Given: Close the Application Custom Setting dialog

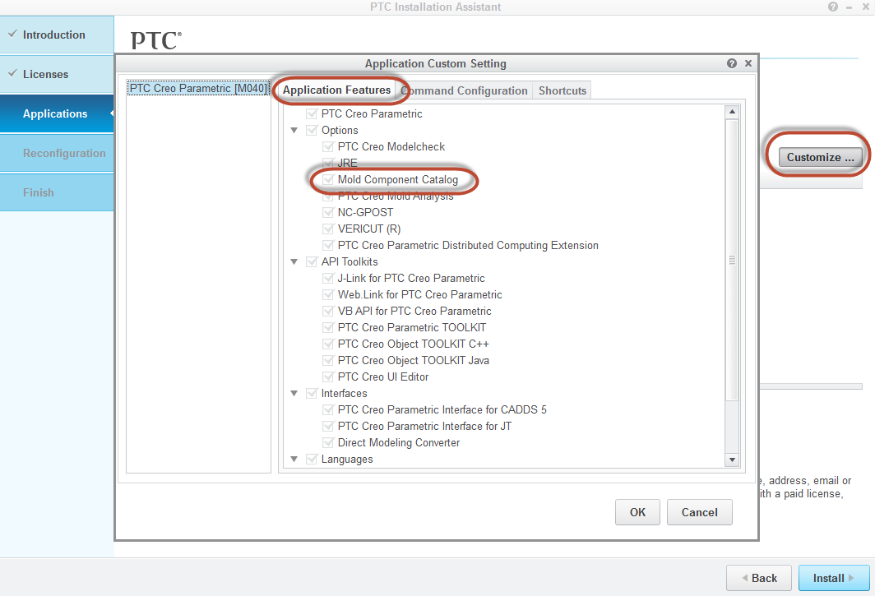Looking at the screenshot, I should pos(748,63).
